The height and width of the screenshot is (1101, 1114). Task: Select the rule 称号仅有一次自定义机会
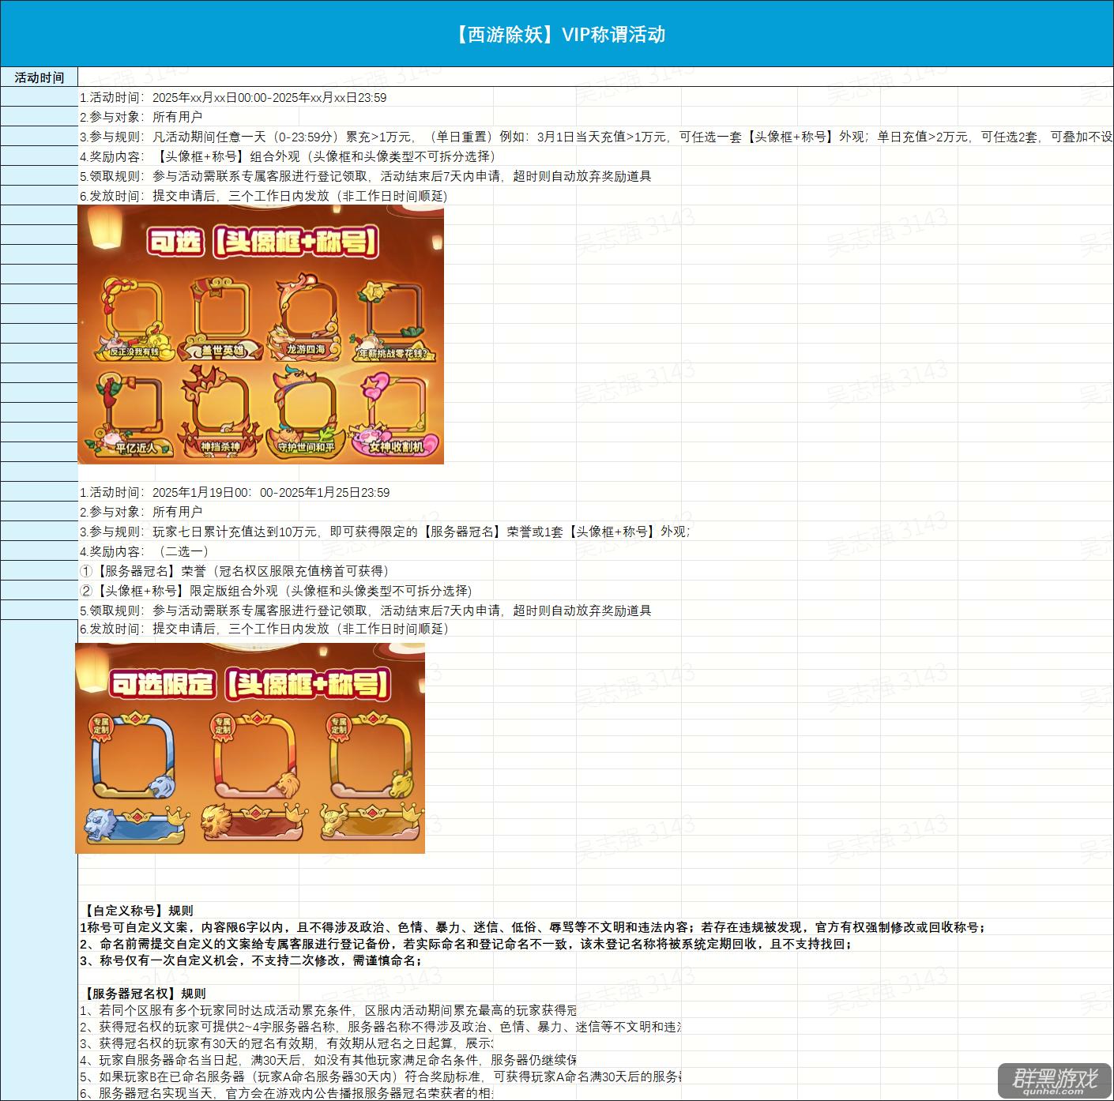[251, 960]
